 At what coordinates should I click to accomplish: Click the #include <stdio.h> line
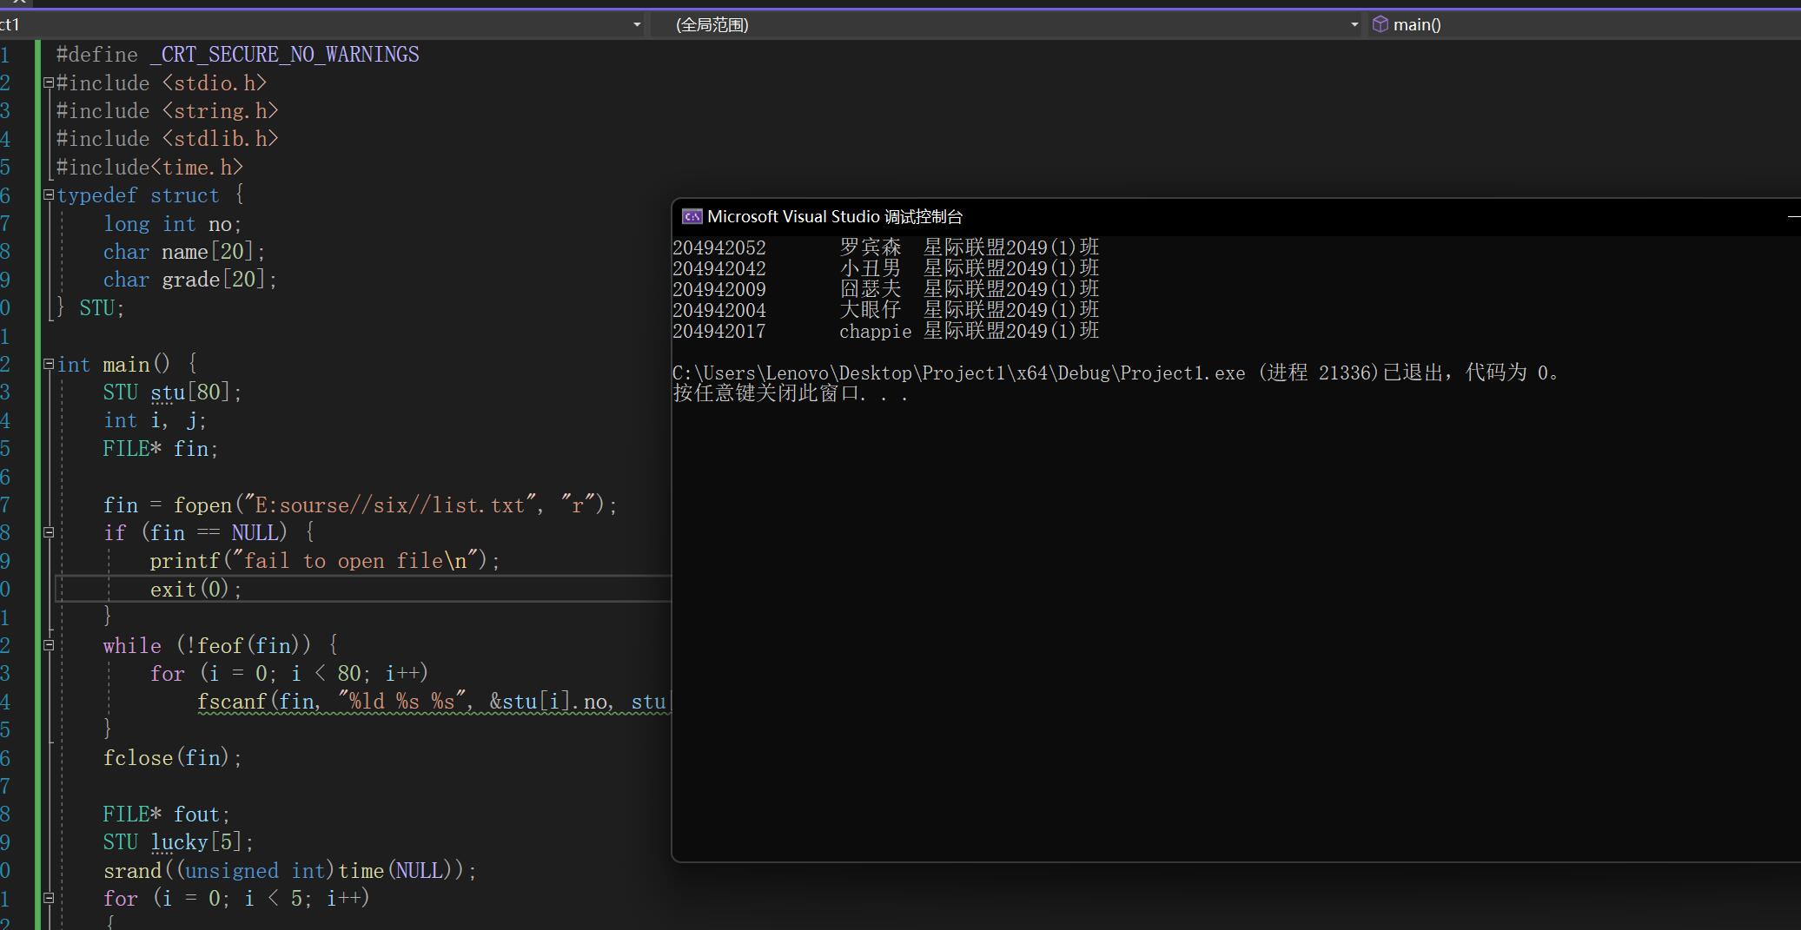(x=162, y=83)
